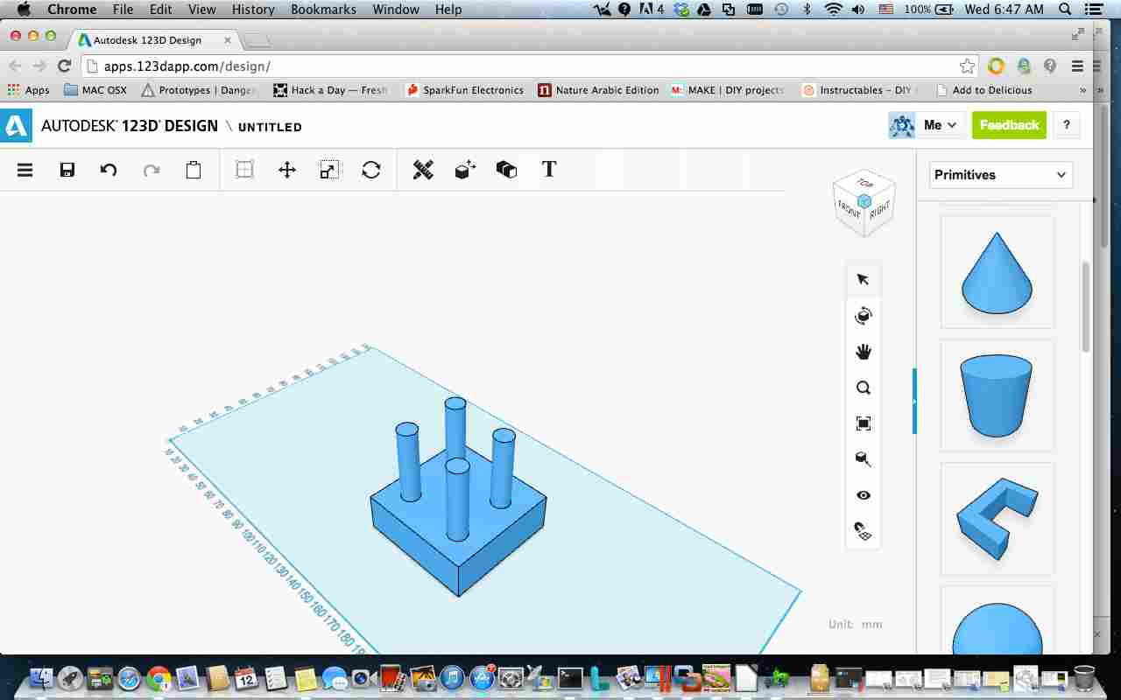Click the clipboard paste icon
The height and width of the screenshot is (700, 1121).
194,170
